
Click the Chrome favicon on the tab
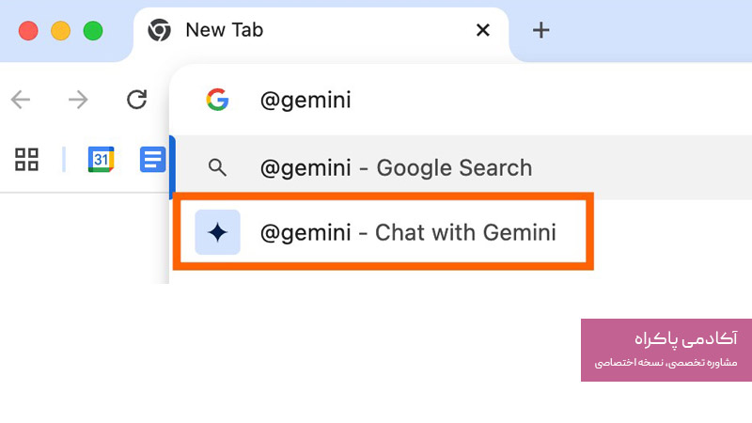pos(160,30)
